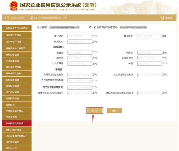Open 债权、债务情况 in sidebar
179x151 pixels.
coord(17,130)
